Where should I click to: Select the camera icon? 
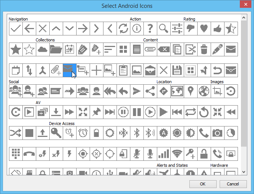click(x=217, y=133)
